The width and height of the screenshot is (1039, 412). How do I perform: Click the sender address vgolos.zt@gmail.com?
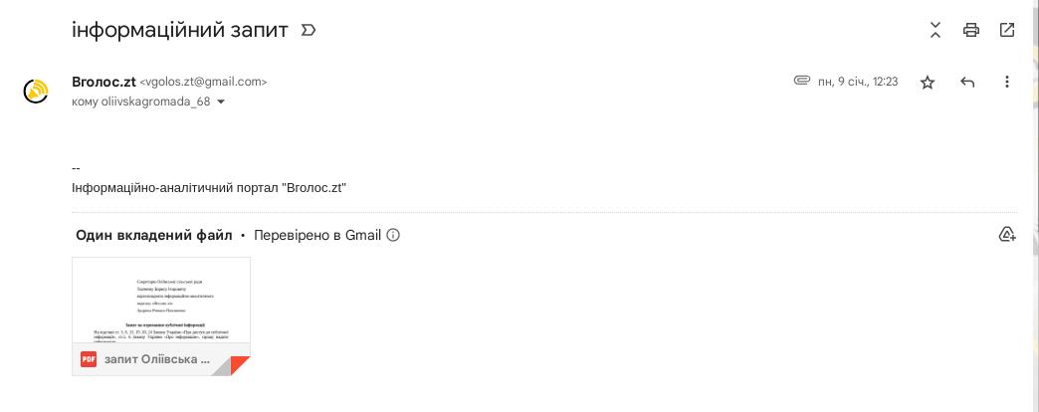coord(203,83)
